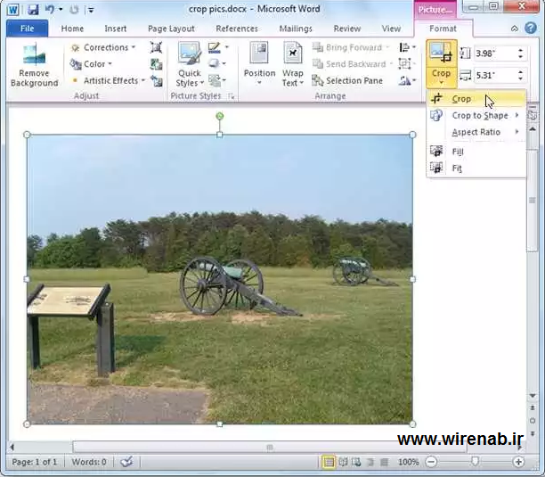
Task: Click the zoom out minus button
Action: [x=431, y=462]
